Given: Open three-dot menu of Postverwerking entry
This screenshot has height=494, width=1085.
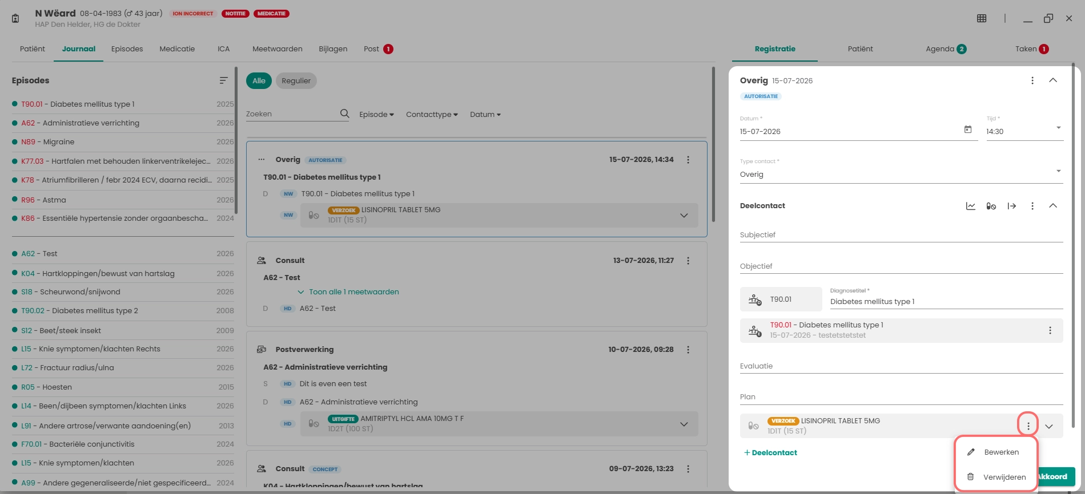Looking at the screenshot, I should click(x=688, y=350).
